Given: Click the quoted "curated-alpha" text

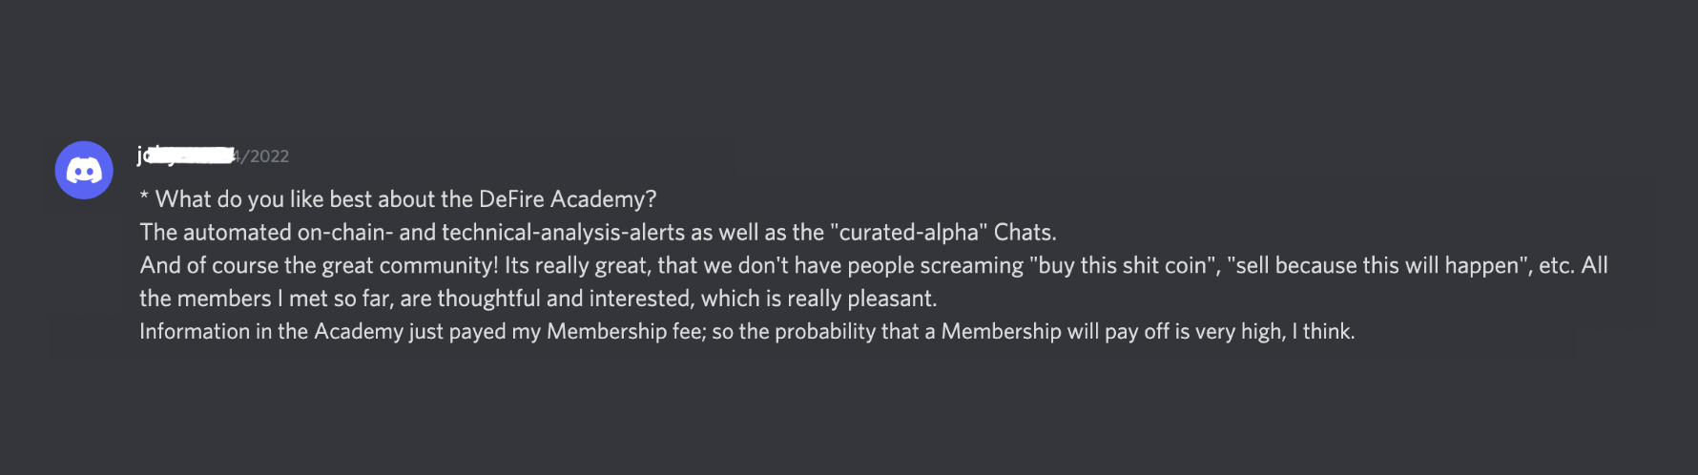Looking at the screenshot, I should pos(908,233).
